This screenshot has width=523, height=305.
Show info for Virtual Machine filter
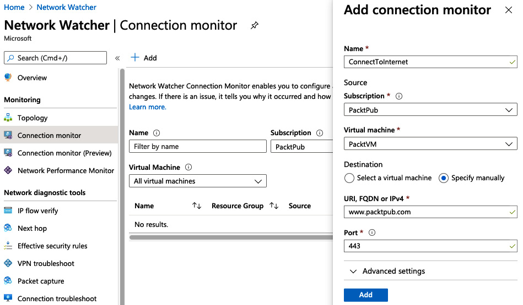188,167
